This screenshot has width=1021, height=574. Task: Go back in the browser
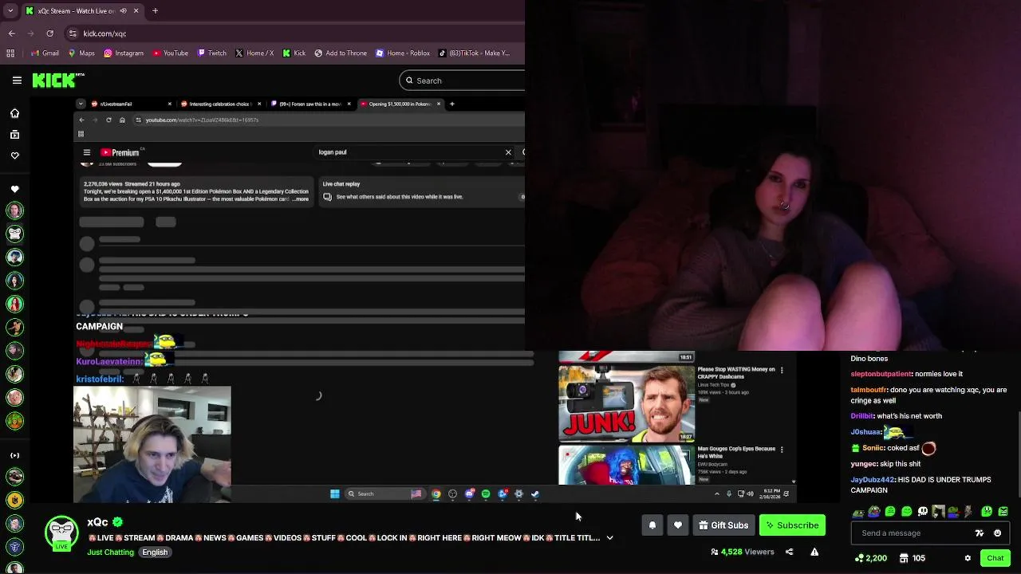click(11, 33)
